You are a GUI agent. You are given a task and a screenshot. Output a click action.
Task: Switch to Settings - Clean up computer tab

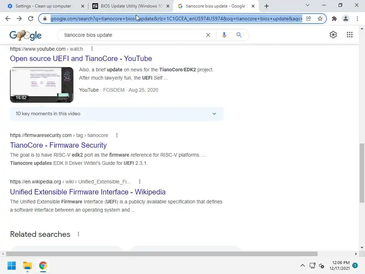tap(43, 6)
